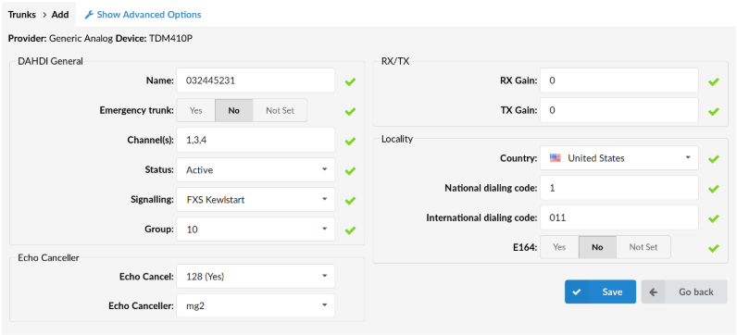Open the Signalling dropdown showing FXS Kewlstart
This screenshot has height=335, width=737.
(256, 200)
